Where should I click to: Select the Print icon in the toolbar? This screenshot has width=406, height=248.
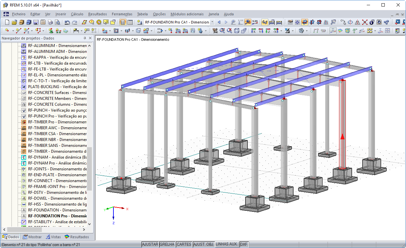[x=50, y=22]
